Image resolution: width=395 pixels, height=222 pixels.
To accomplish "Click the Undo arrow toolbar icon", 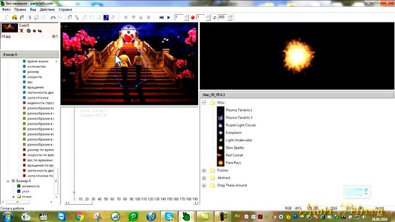I will pos(53,17).
